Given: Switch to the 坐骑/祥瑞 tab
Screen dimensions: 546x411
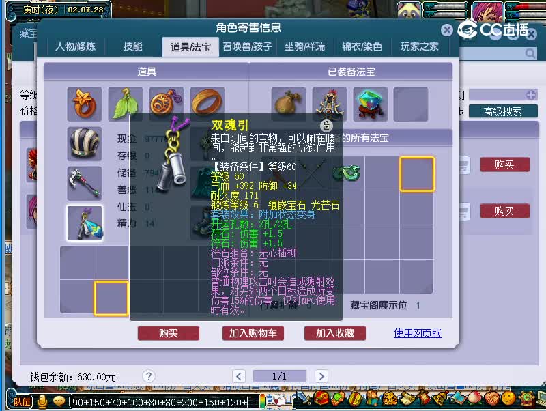Looking at the screenshot, I should pyautogui.click(x=304, y=46).
